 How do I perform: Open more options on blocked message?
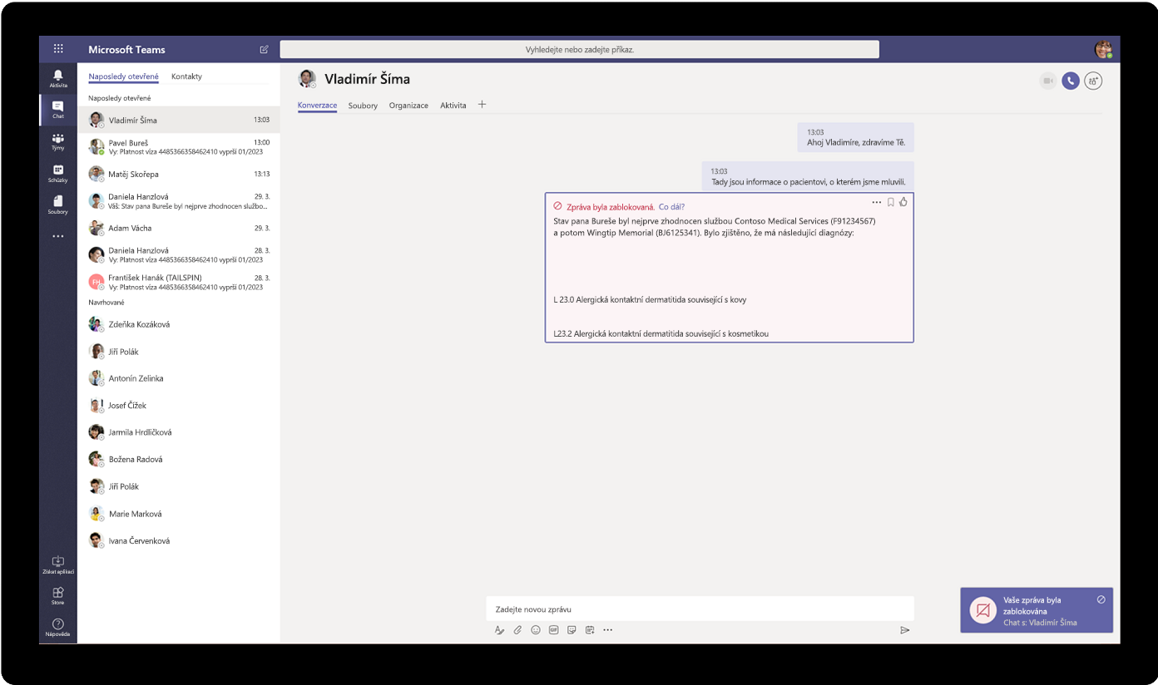pos(876,202)
